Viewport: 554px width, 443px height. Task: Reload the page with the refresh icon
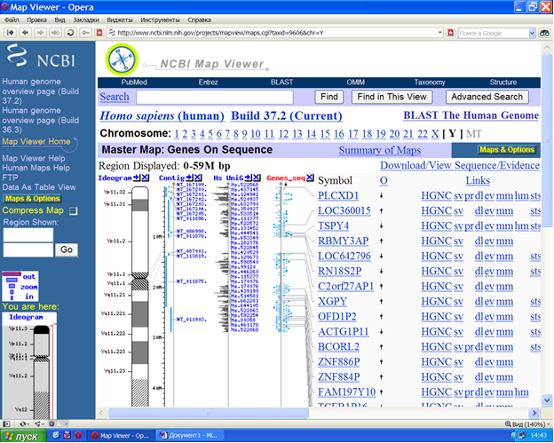70,33
